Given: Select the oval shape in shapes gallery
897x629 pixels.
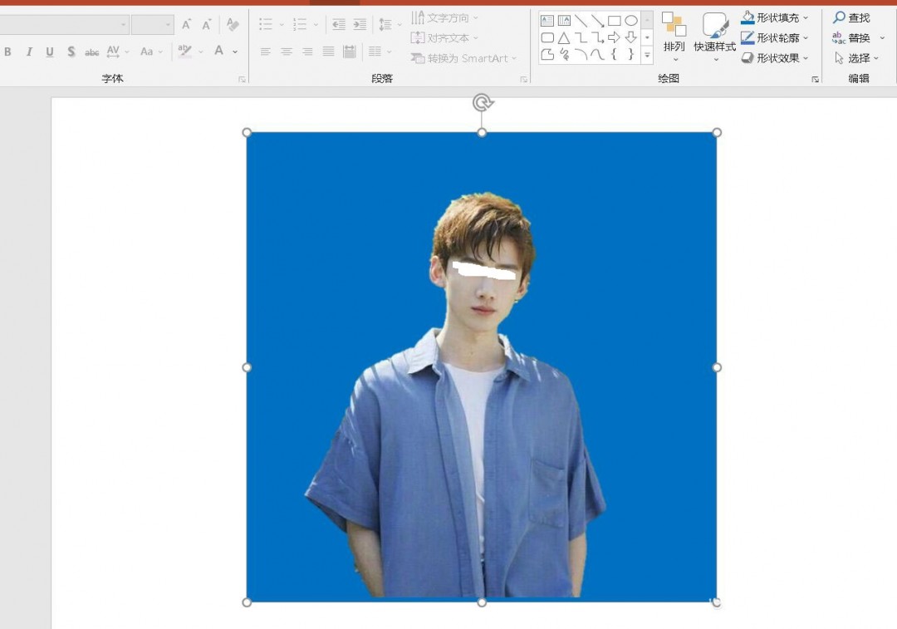Looking at the screenshot, I should 631,21.
